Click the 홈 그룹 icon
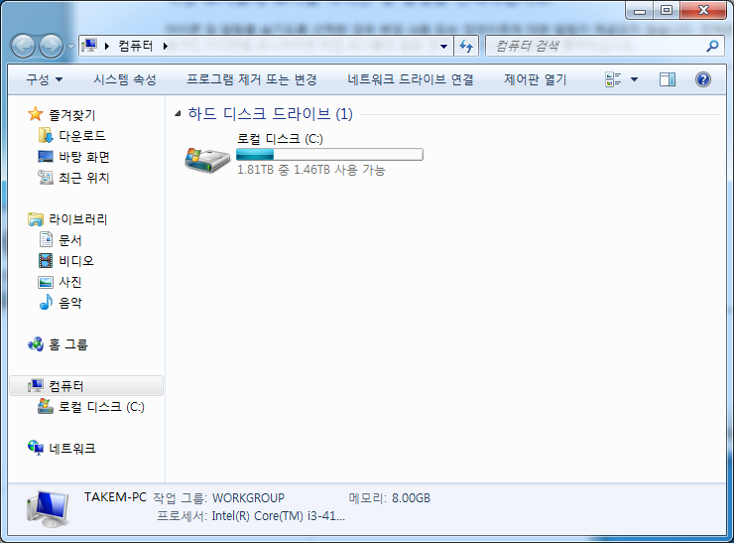734x543 pixels. pyautogui.click(x=36, y=344)
